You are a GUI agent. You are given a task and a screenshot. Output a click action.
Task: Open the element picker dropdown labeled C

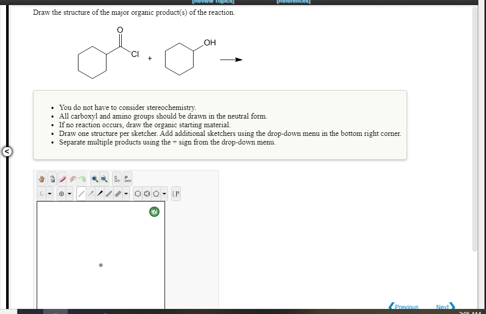click(x=41, y=194)
